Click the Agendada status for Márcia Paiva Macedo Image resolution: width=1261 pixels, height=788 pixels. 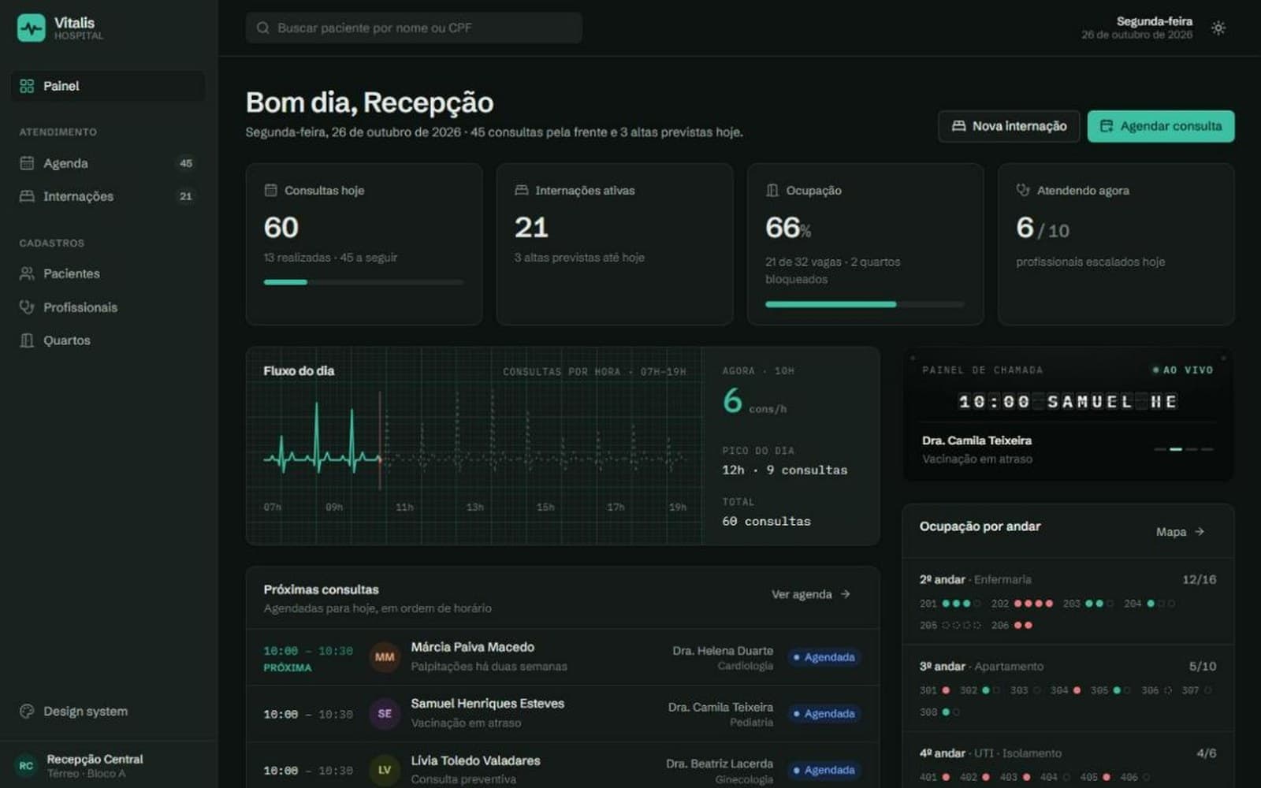824,657
